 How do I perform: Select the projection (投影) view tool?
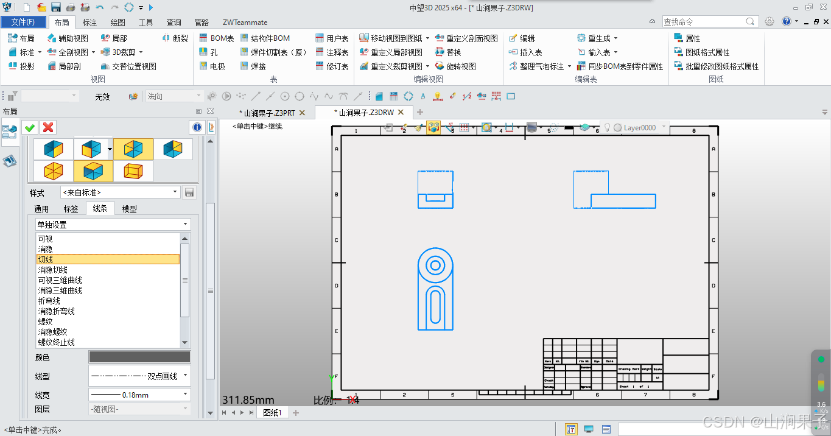coord(21,66)
